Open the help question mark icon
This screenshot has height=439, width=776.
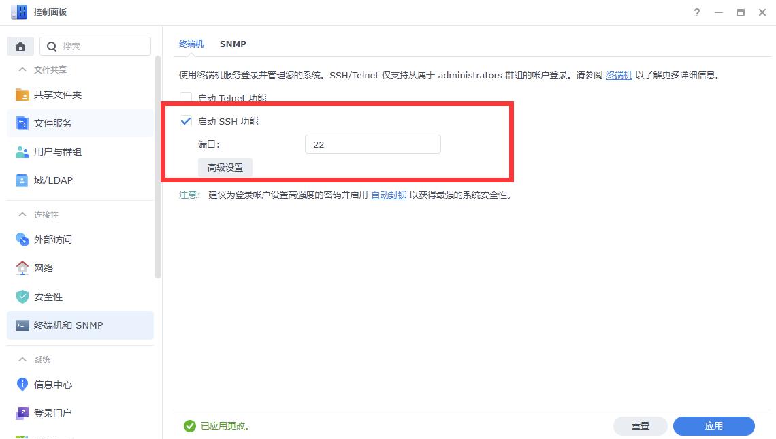tap(696, 12)
